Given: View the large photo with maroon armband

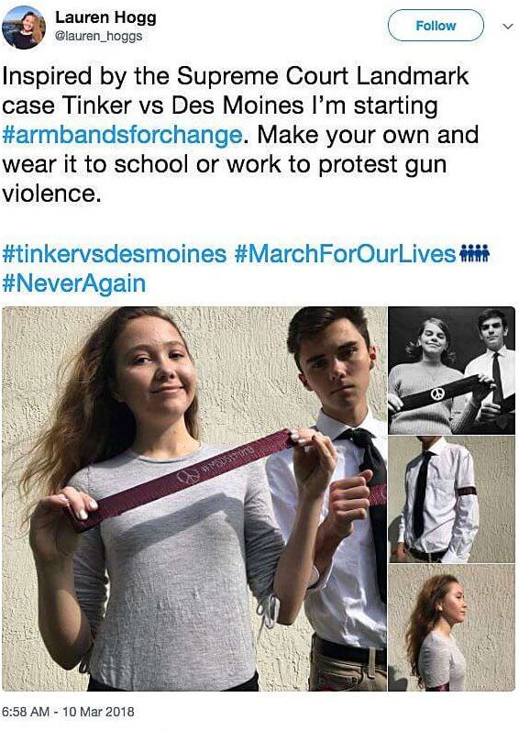Looking at the screenshot, I should (x=194, y=498).
